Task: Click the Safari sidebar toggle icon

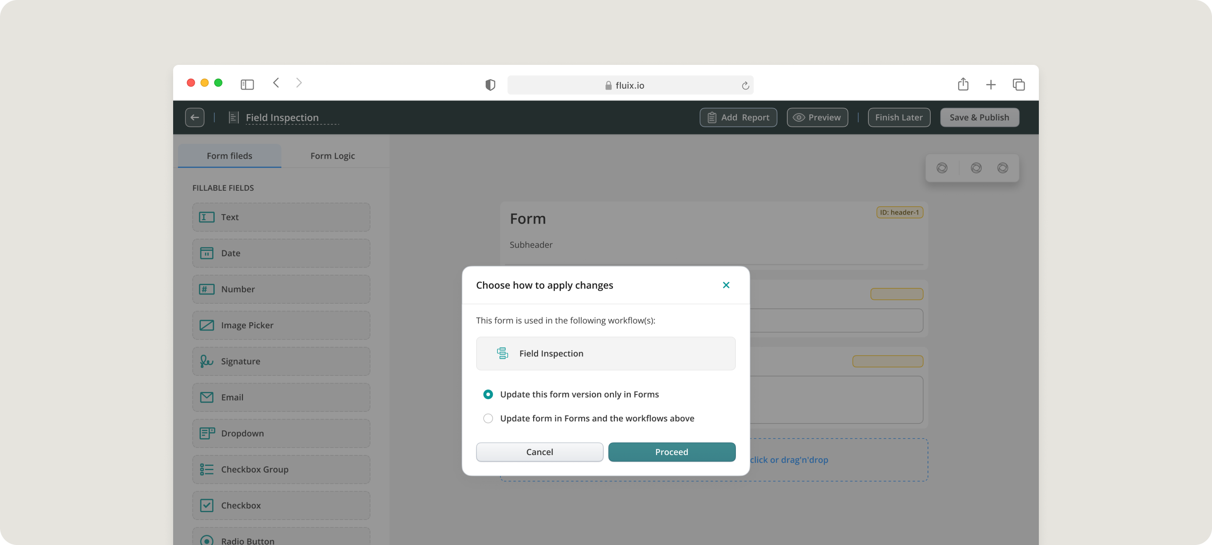Action: (247, 85)
